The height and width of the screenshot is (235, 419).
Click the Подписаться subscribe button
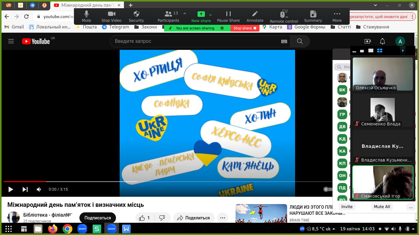[x=98, y=218]
